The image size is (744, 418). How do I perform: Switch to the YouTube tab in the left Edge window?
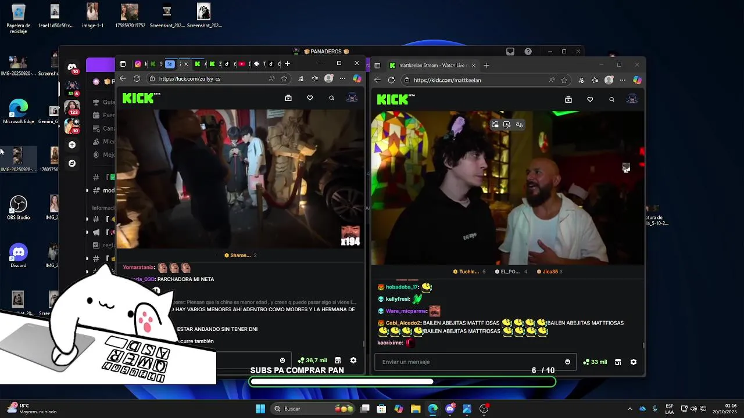pyautogui.click(x=242, y=64)
